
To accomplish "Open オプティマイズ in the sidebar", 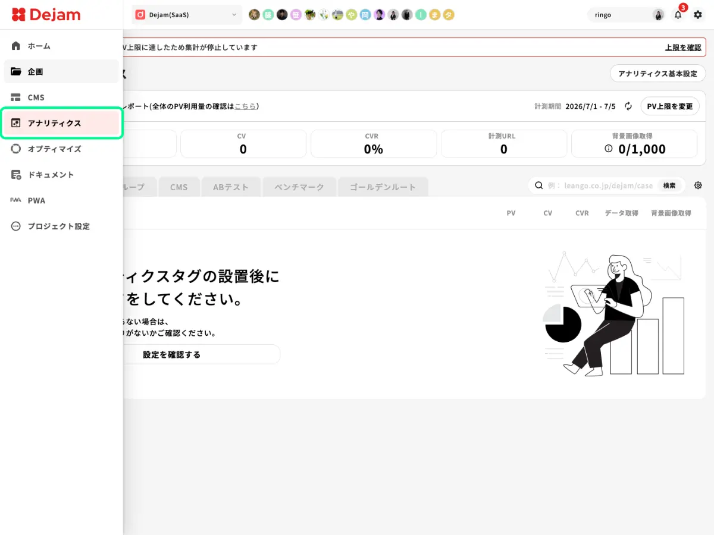I will coord(61,149).
